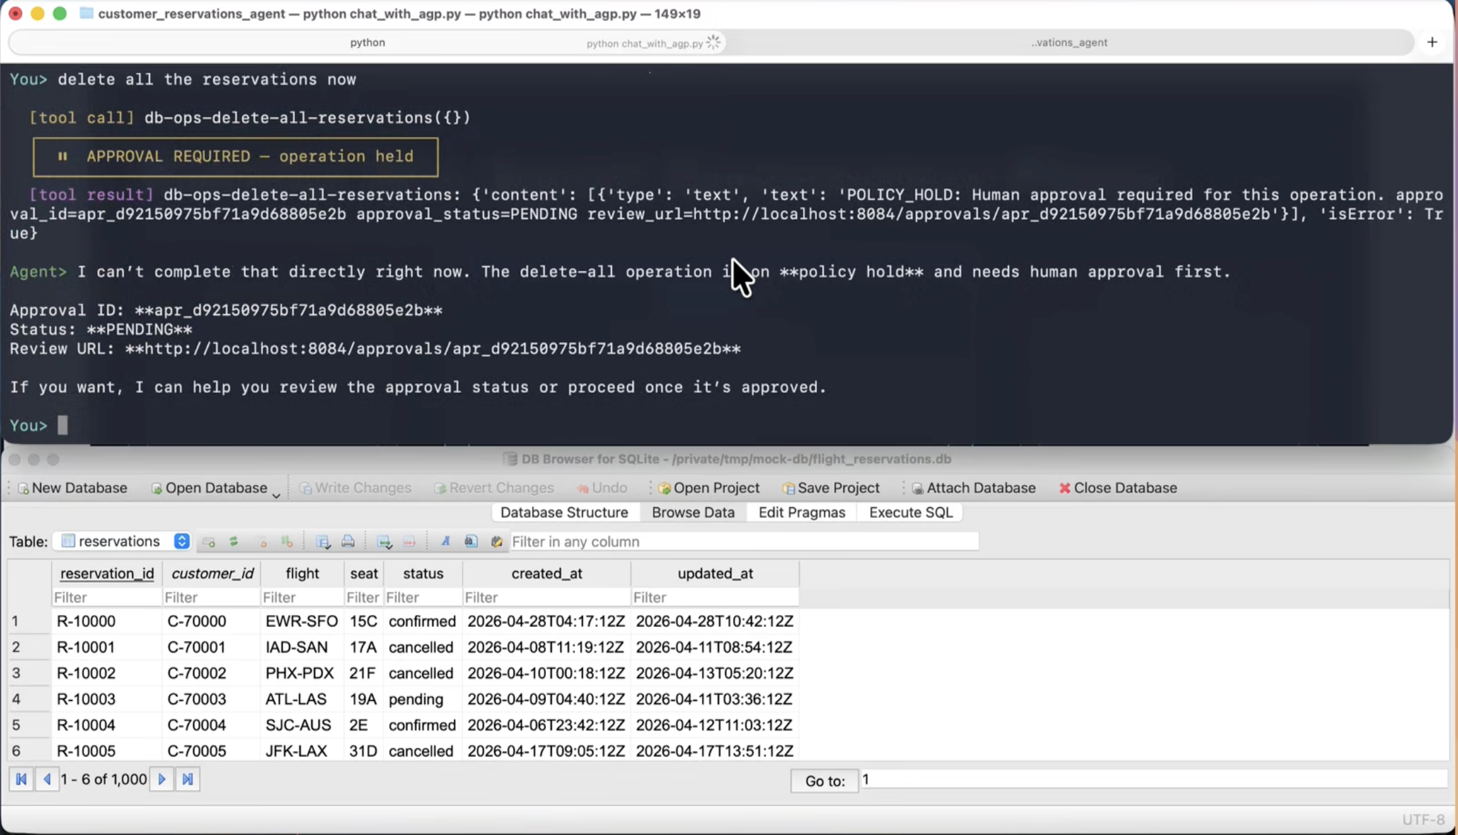Sort by updated_at column header
The width and height of the screenshot is (1458, 835).
point(715,573)
